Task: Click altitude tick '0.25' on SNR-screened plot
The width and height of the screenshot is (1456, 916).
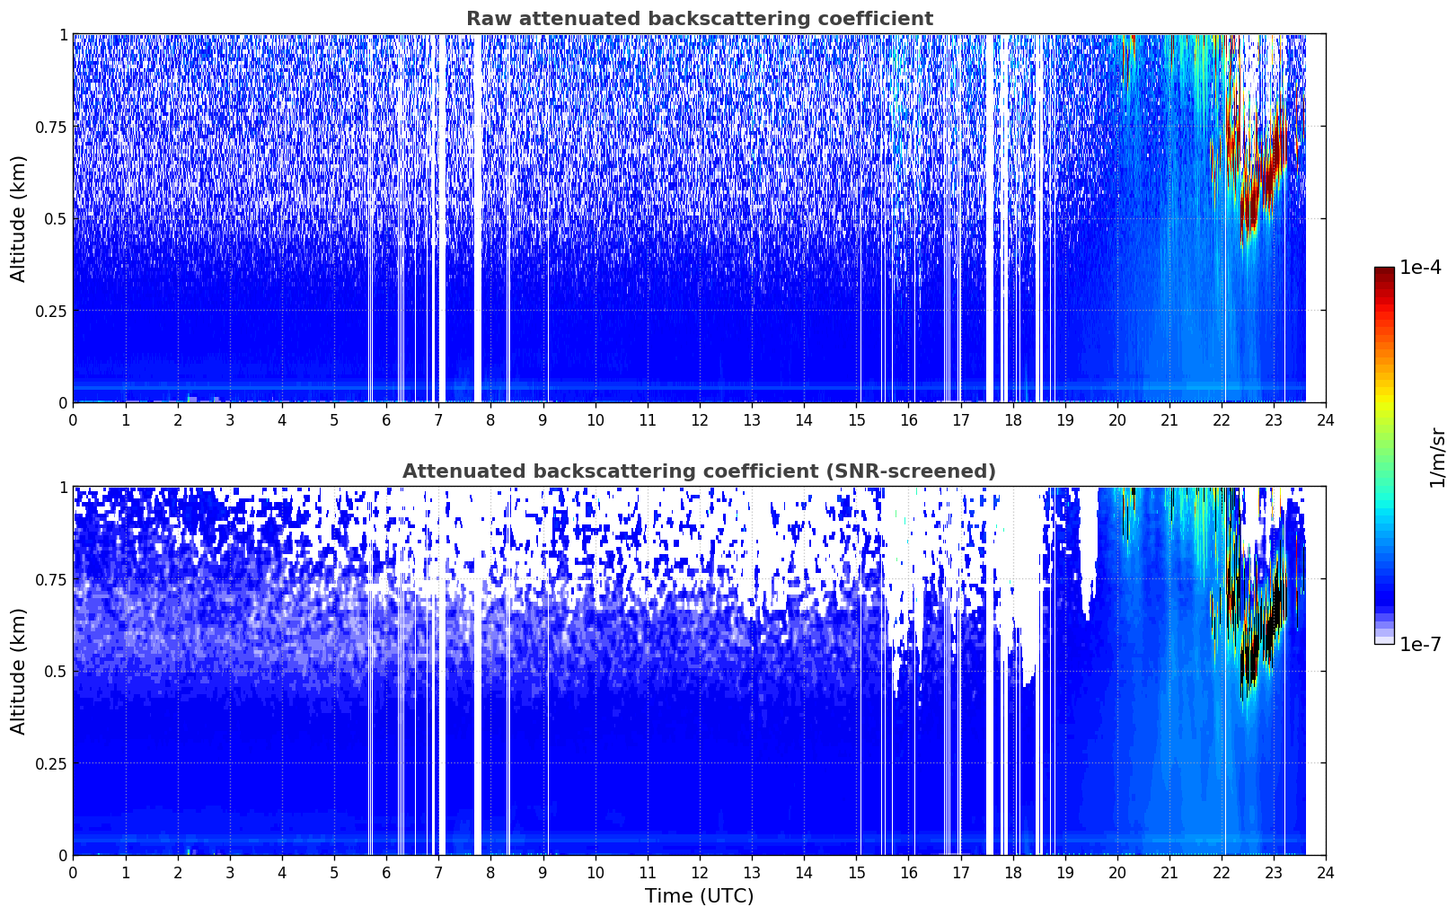Action: click(x=51, y=763)
